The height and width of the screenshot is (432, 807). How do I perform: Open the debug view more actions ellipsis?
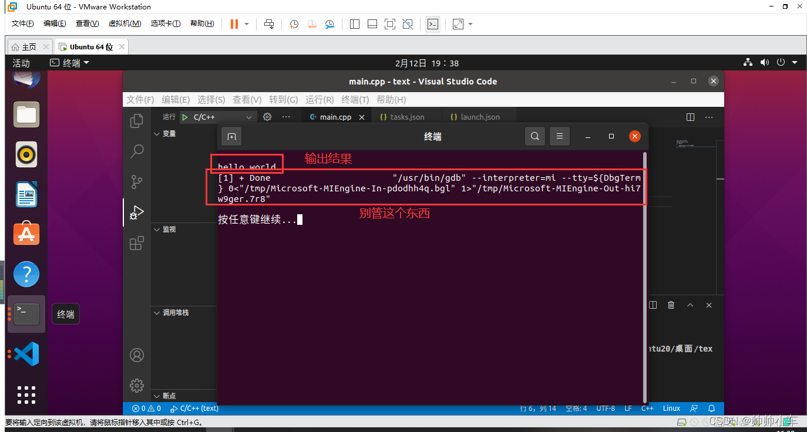(286, 117)
